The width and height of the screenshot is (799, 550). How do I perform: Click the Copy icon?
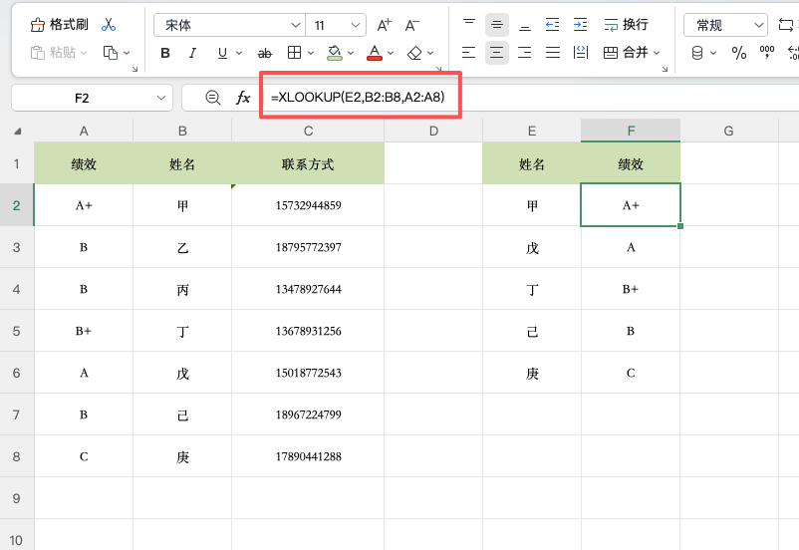[111, 53]
